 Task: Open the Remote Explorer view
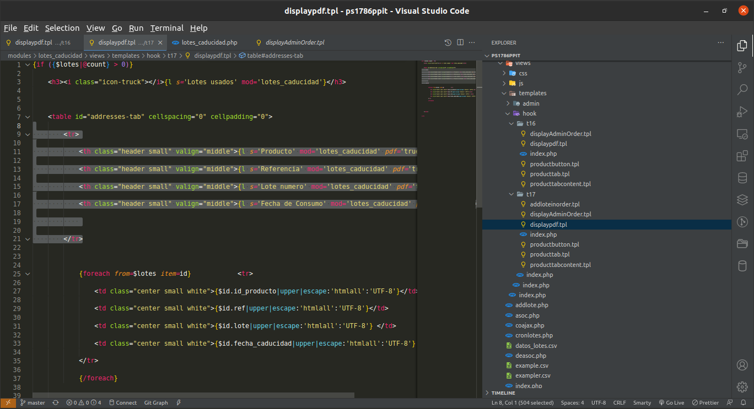click(742, 134)
